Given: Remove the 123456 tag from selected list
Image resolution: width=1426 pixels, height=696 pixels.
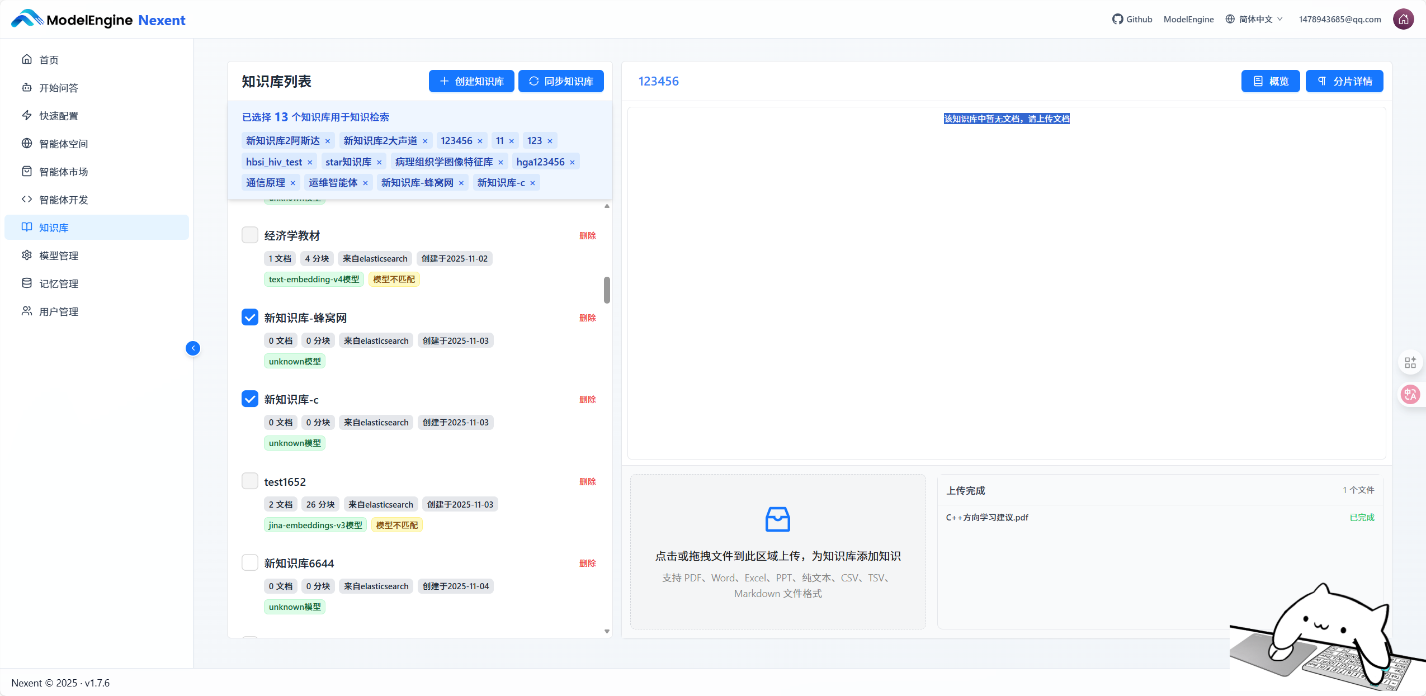Looking at the screenshot, I should [x=481, y=140].
